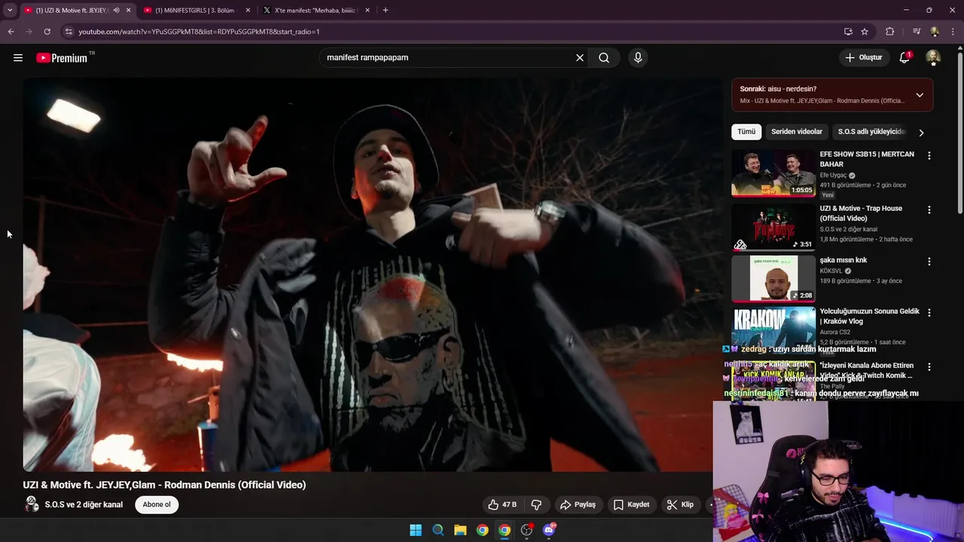This screenshot has height=542, width=964.
Task: Bookmark this page with star
Action: point(865,32)
